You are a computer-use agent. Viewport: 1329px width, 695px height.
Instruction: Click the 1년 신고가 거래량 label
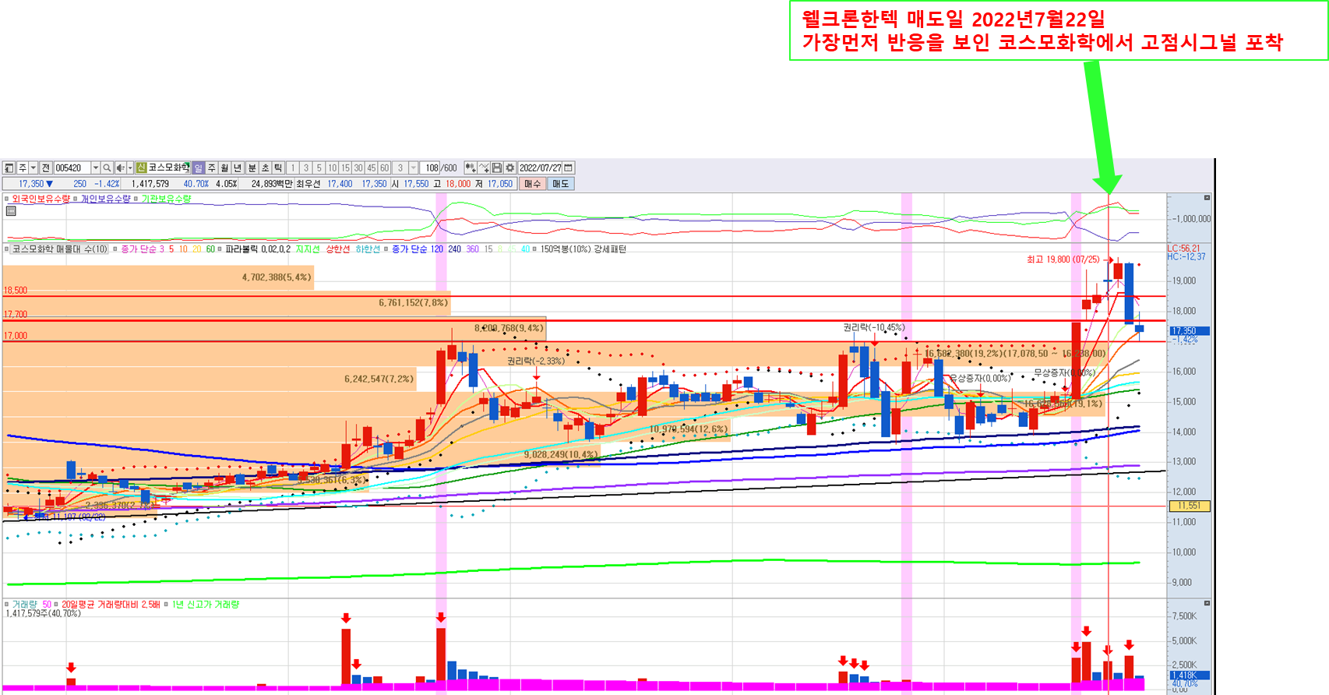point(206,605)
